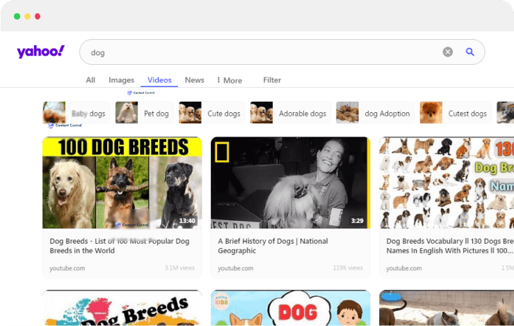
Task: Play the National Geographic video thumbnail
Action: tap(291, 183)
